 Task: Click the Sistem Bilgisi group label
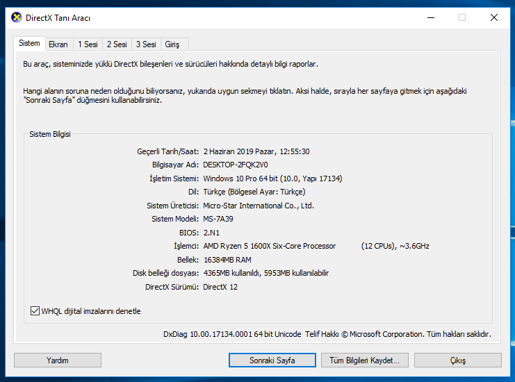(x=50, y=134)
